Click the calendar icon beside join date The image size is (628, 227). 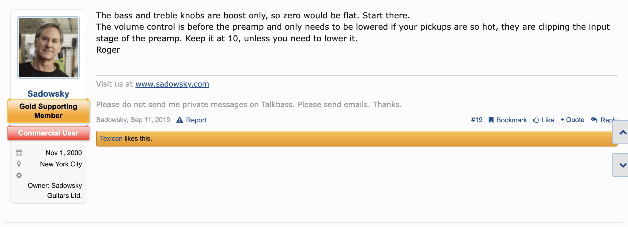(19, 153)
